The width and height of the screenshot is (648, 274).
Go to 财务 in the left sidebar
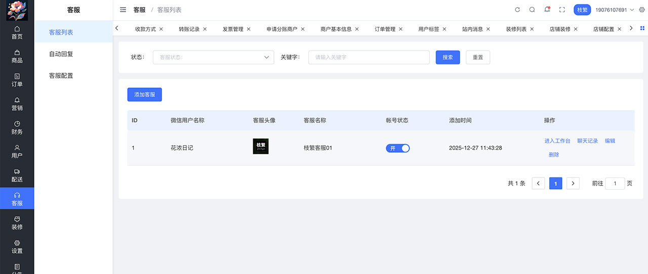coord(17,127)
